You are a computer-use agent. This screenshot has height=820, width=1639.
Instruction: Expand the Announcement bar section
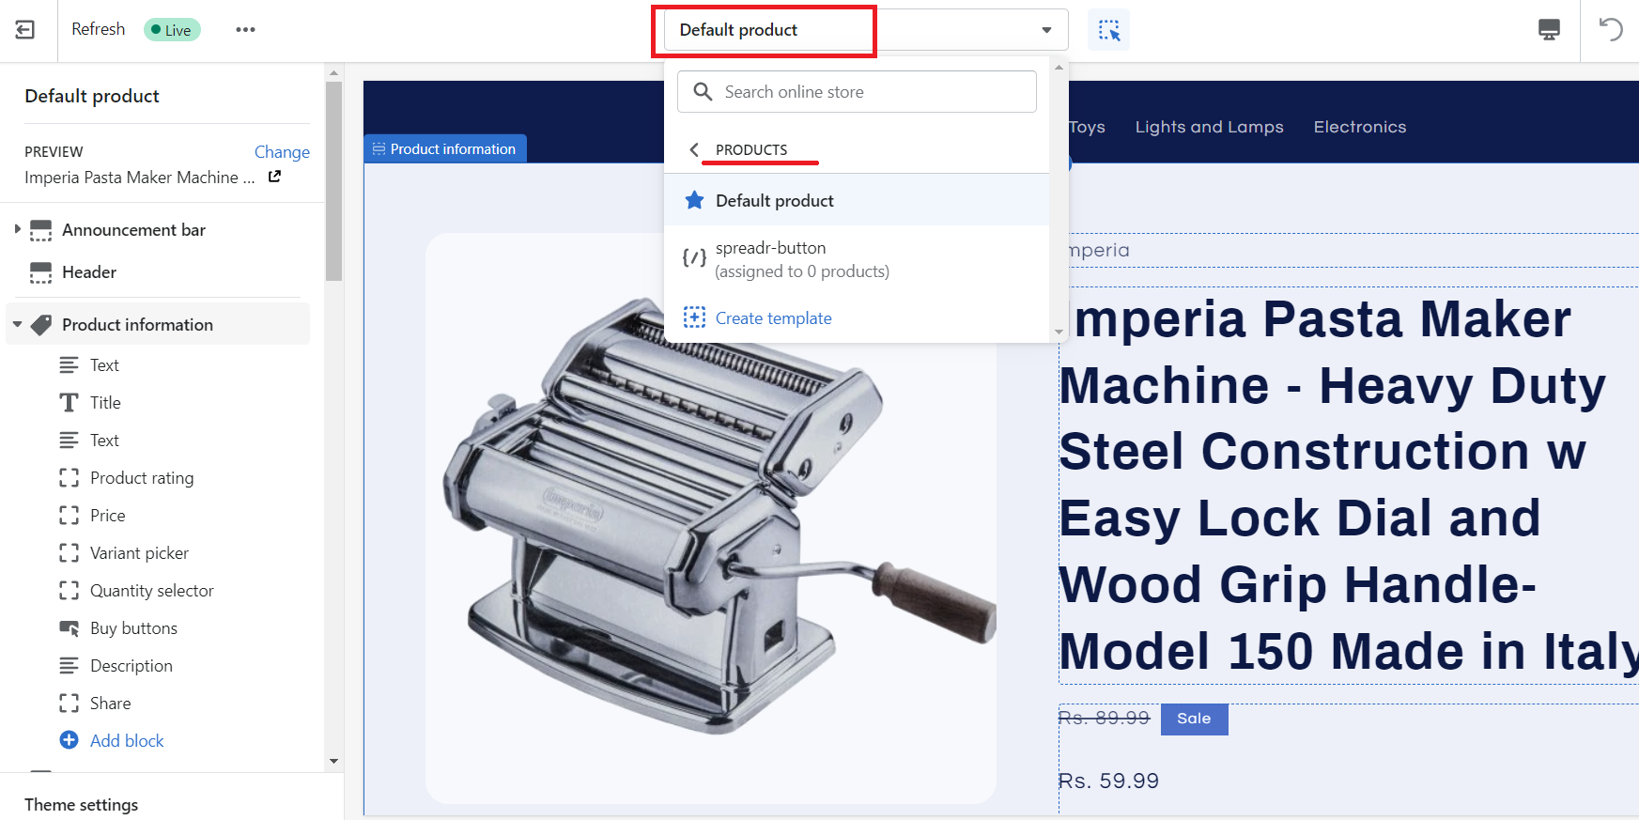pos(17,229)
